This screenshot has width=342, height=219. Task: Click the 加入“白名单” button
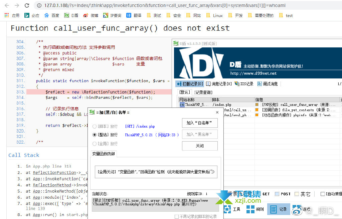coord(200,123)
